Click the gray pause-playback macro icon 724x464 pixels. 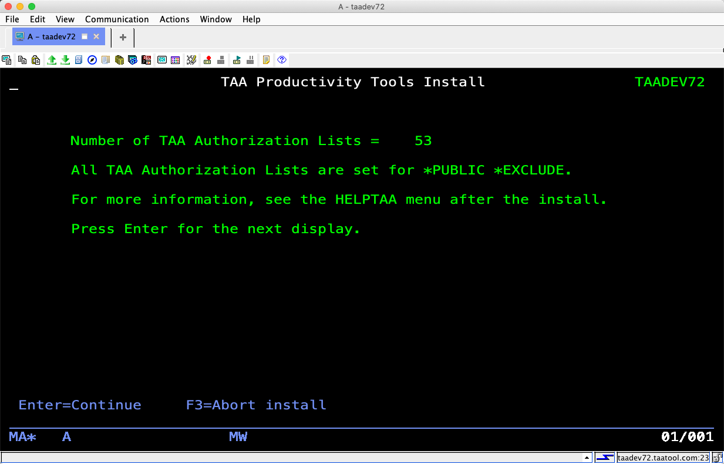250,60
